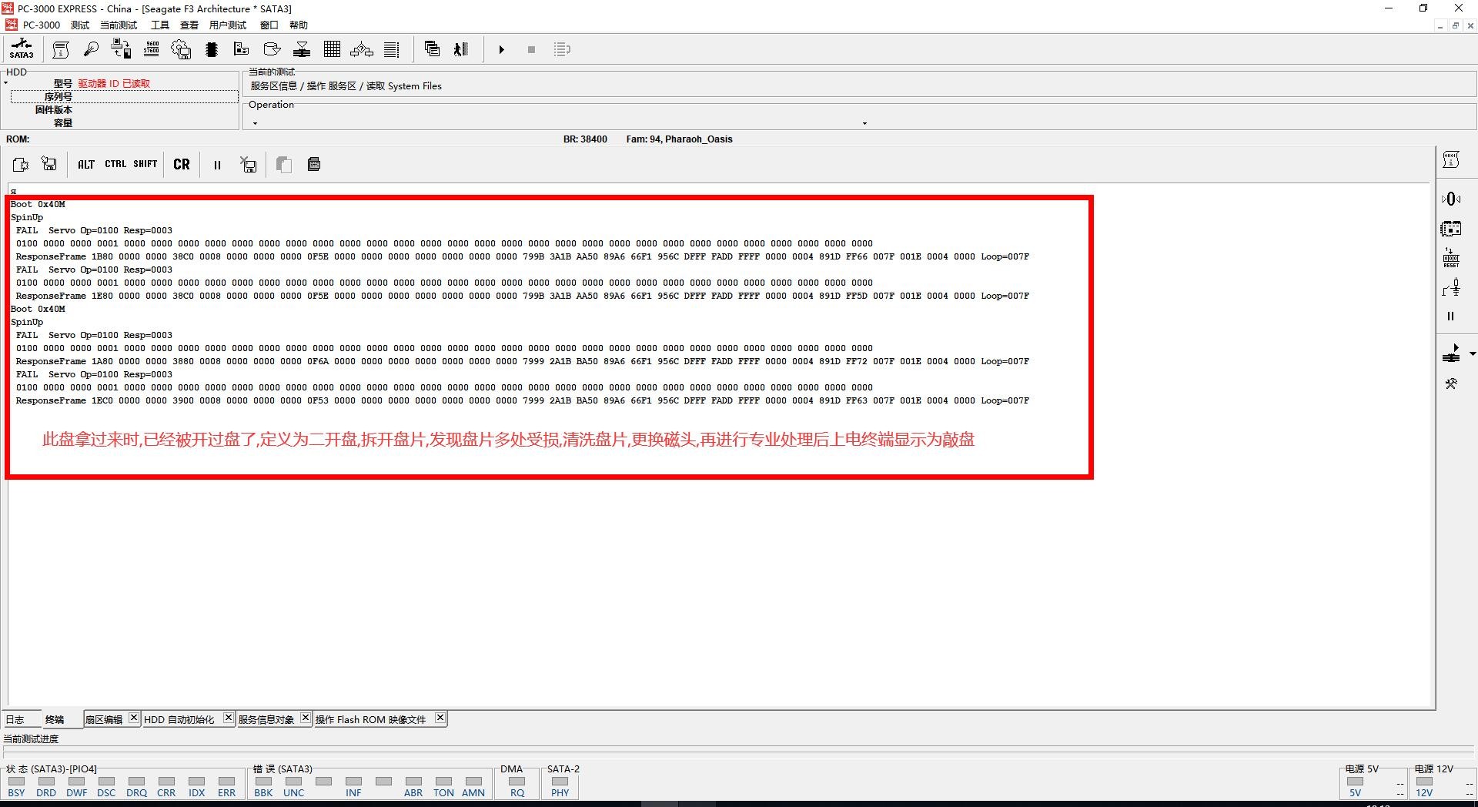Switch to the 日志 tab
This screenshot has height=807, width=1478.
(15, 719)
